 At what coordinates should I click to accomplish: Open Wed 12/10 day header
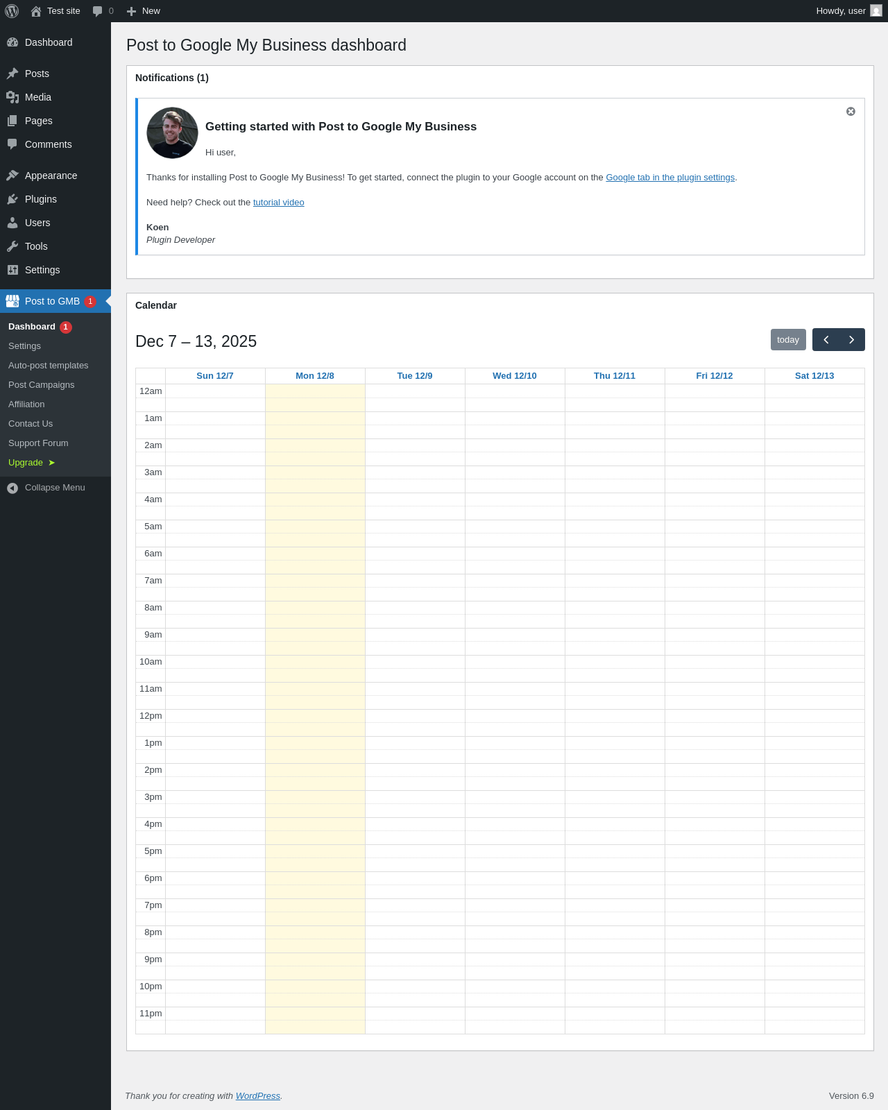(x=515, y=376)
